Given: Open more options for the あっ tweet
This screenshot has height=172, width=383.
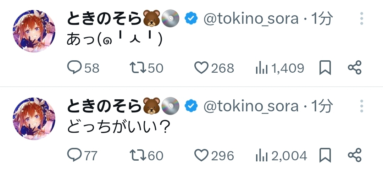Looking at the screenshot, I should tap(361, 18).
